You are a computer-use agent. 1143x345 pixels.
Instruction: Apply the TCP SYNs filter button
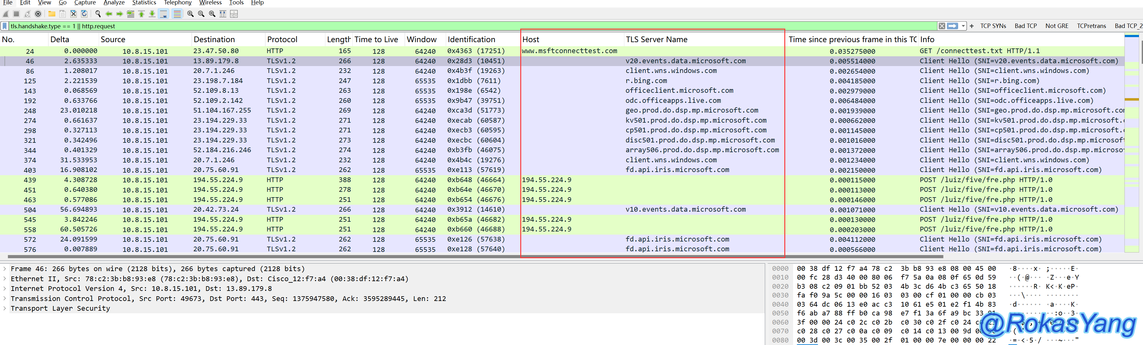click(x=993, y=26)
